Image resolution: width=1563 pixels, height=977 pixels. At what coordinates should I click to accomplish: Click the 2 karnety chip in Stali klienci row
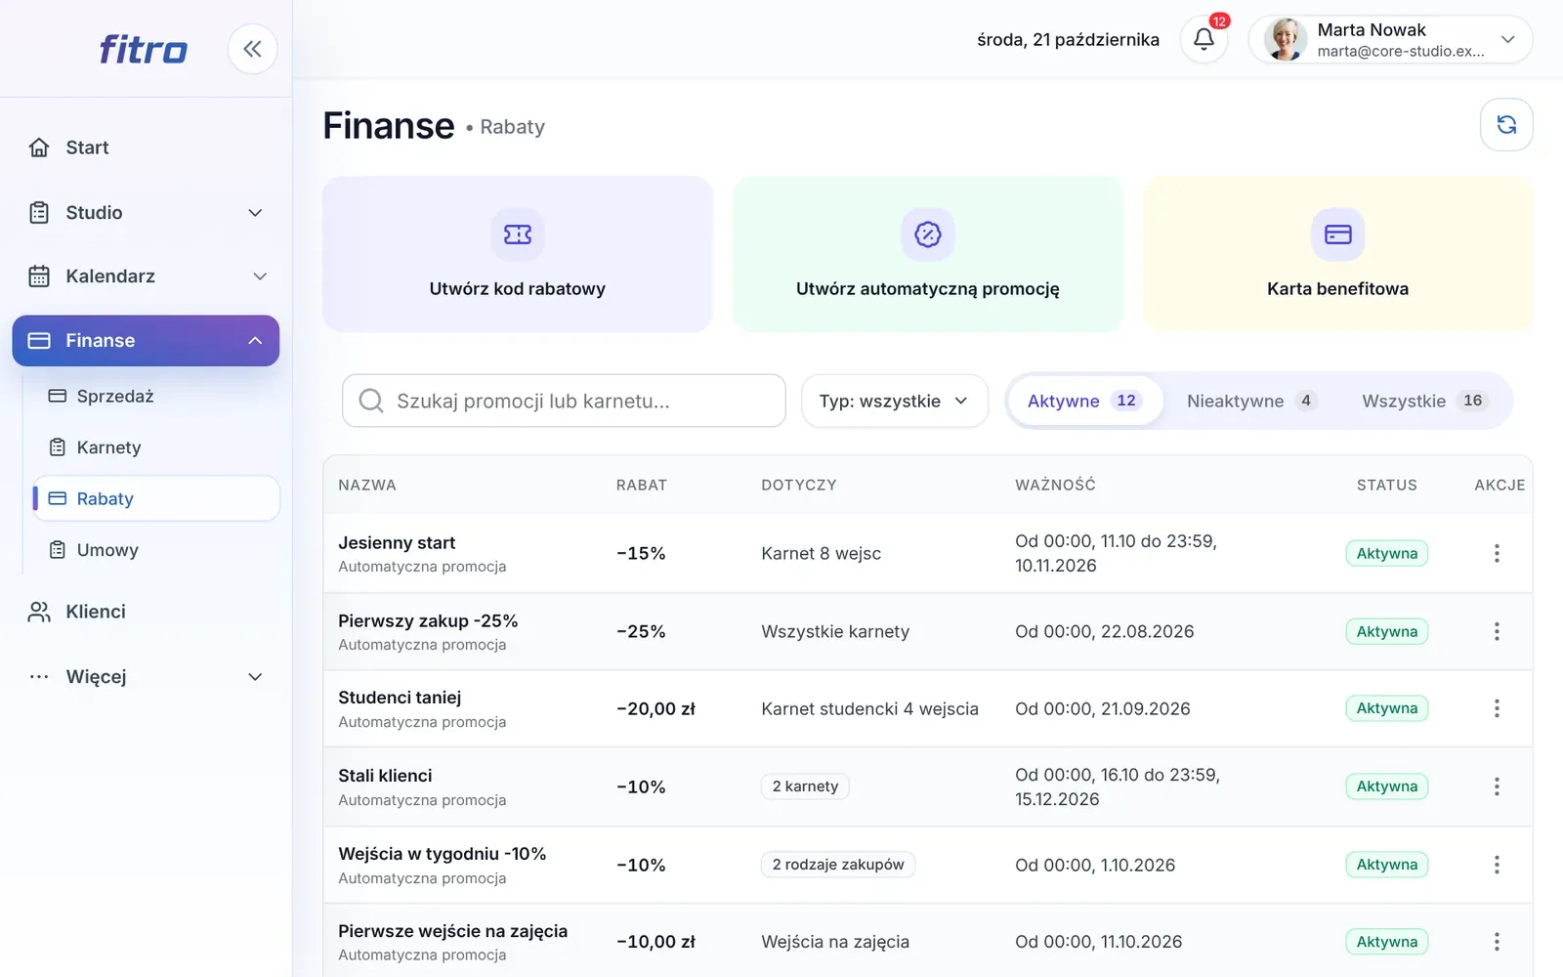point(805,786)
